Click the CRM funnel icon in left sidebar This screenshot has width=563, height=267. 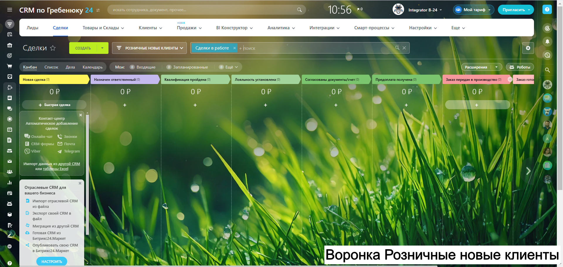point(10,24)
